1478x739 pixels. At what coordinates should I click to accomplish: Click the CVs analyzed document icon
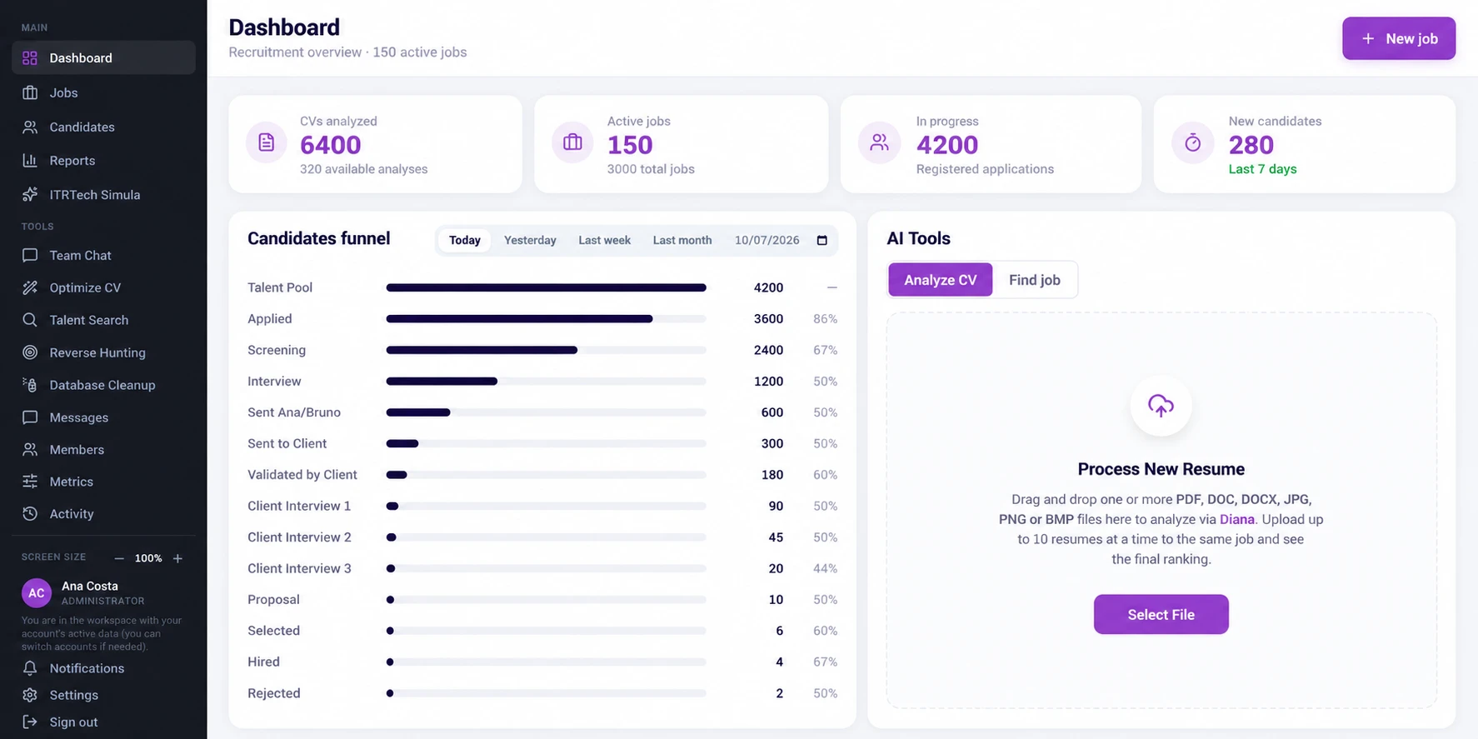pyautogui.click(x=267, y=142)
